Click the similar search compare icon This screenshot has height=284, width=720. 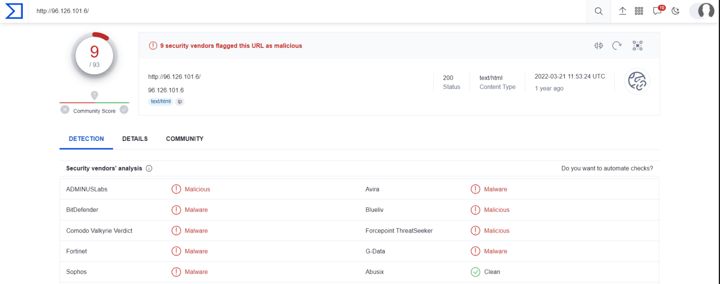(x=599, y=45)
